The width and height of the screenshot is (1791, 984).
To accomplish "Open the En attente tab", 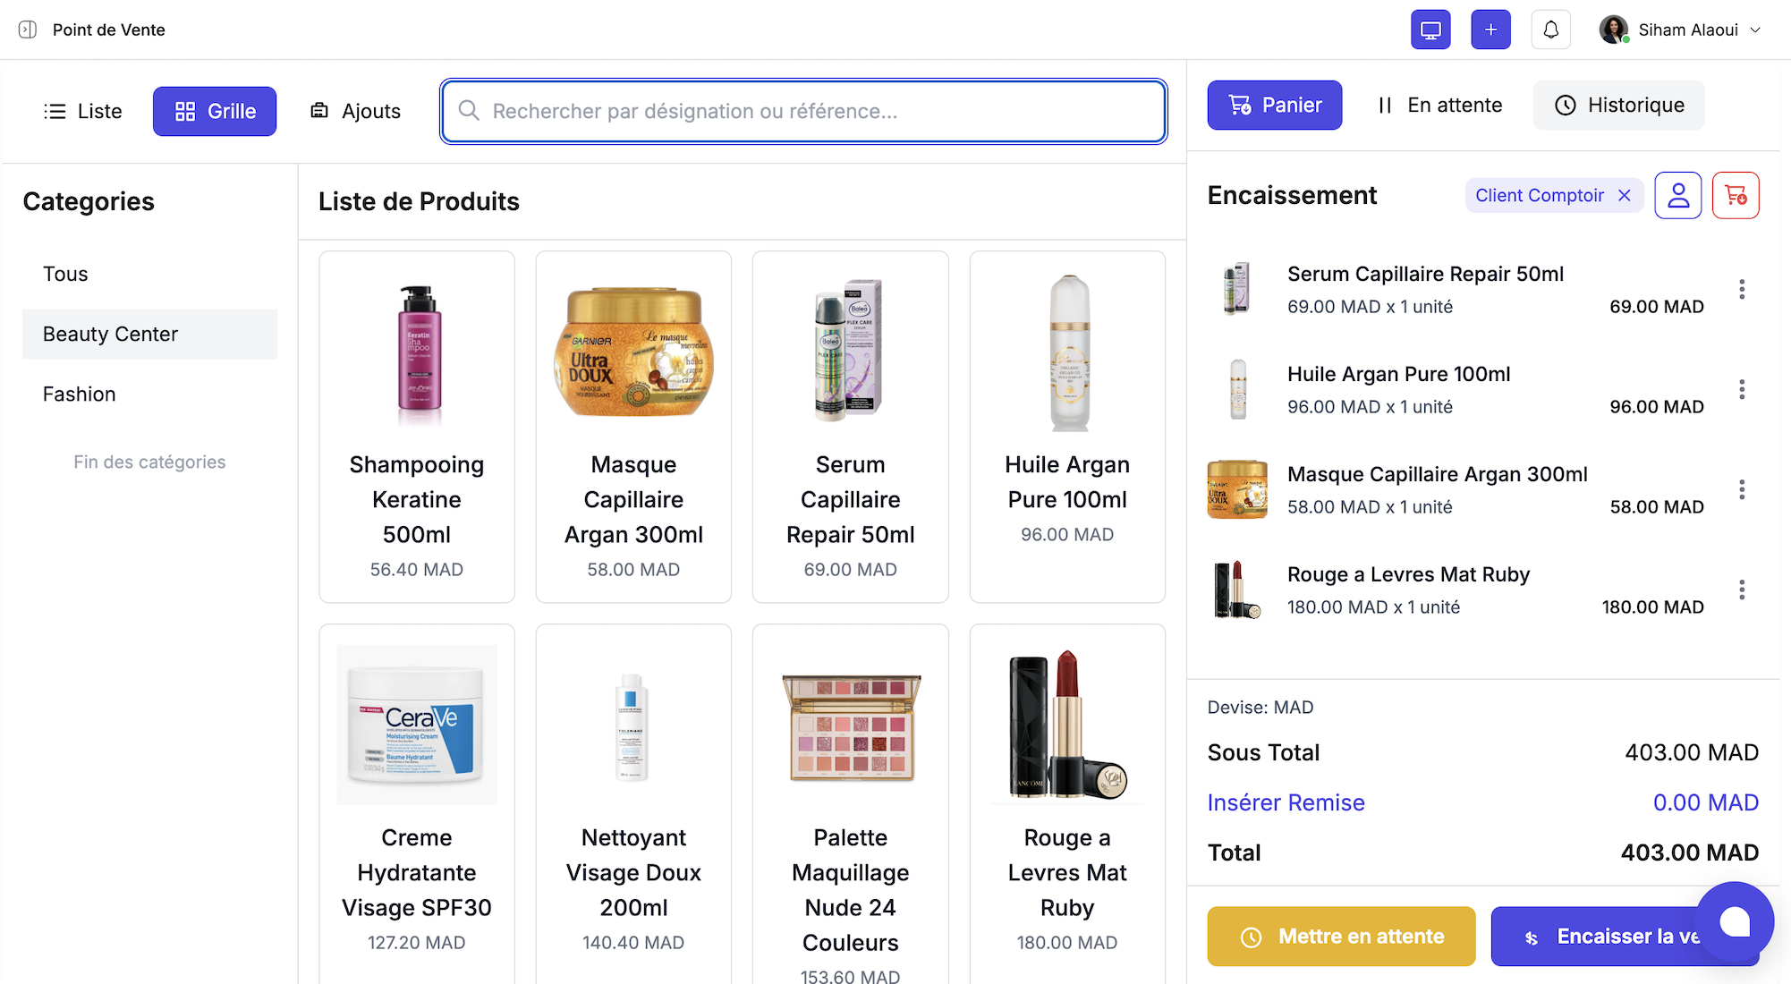I will tap(1439, 105).
